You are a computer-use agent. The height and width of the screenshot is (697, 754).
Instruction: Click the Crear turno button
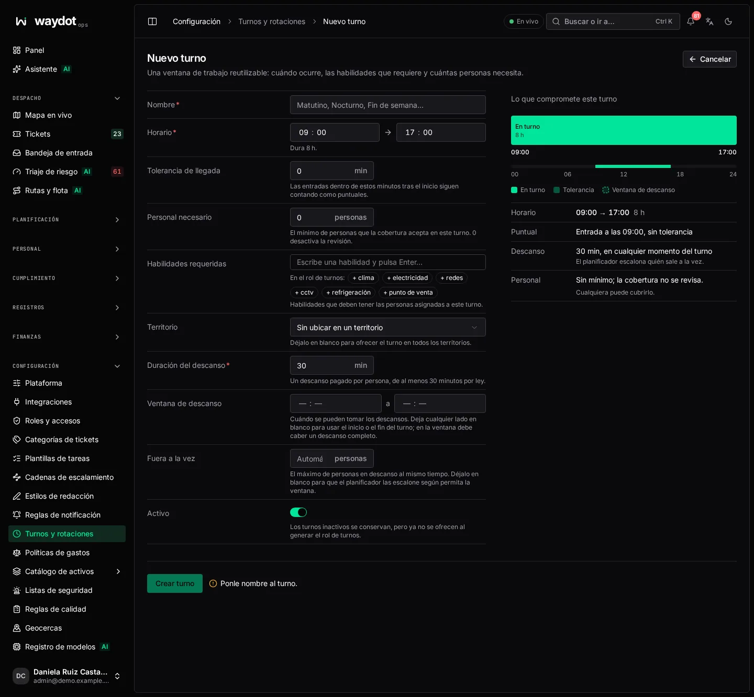click(175, 583)
